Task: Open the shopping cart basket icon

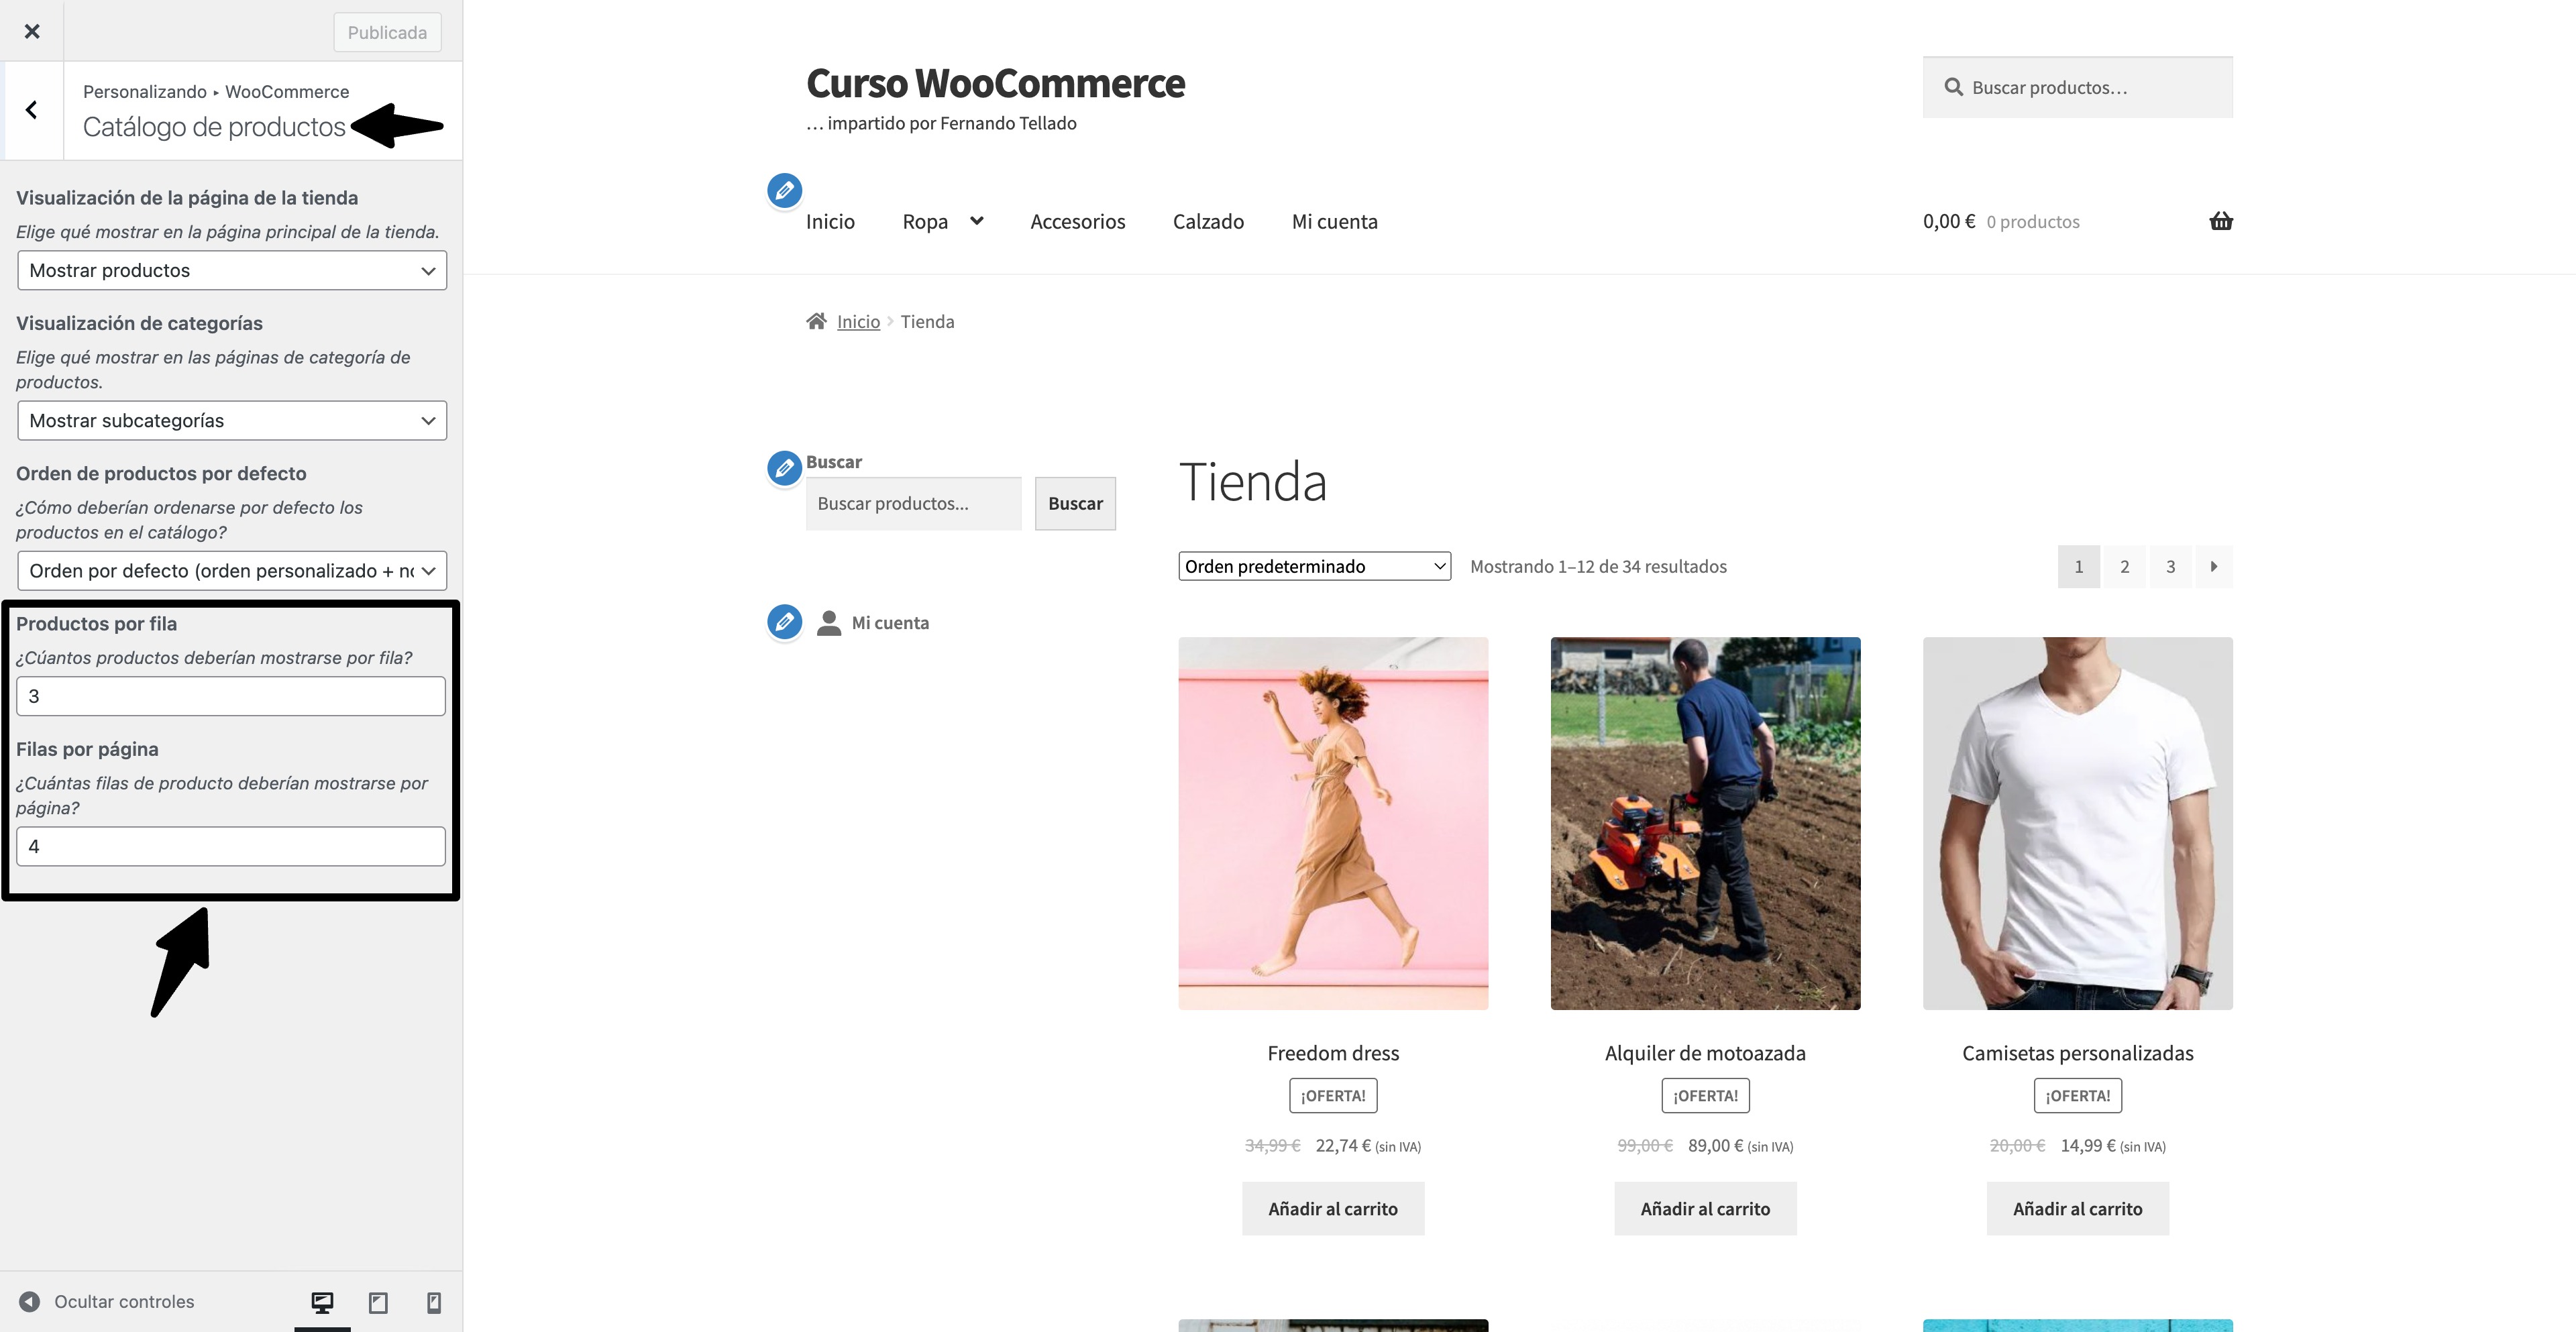Action: (2221, 221)
